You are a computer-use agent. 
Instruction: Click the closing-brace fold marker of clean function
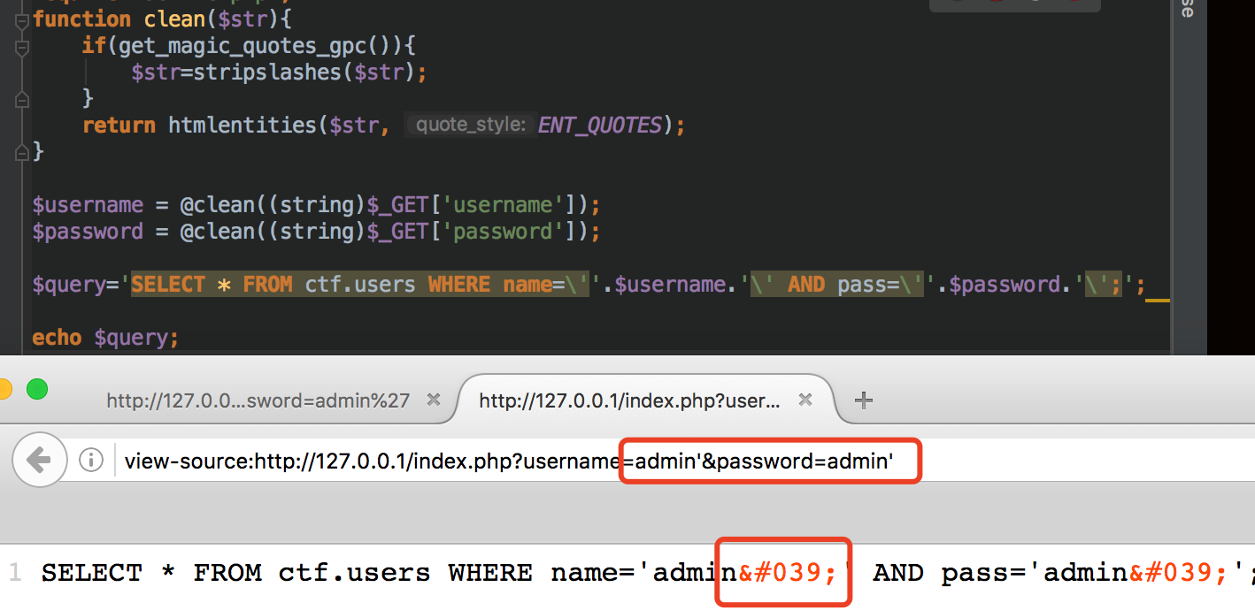(22, 152)
